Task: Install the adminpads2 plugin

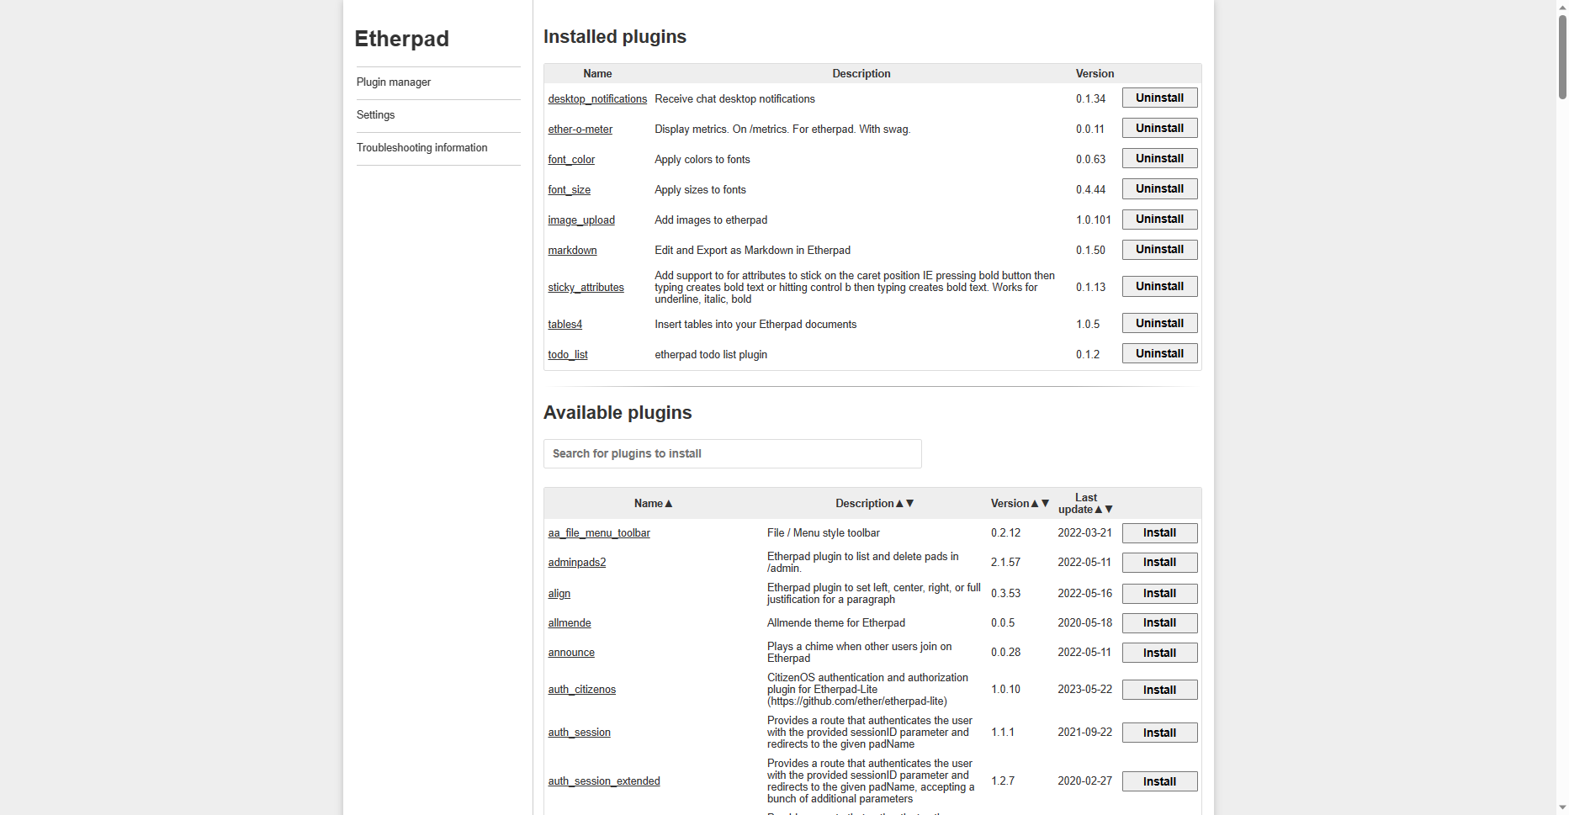Action: 1159,563
